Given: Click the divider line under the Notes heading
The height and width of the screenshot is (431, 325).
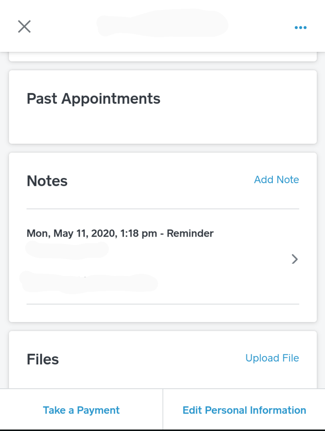Looking at the screenshot, I should point(163,209).
